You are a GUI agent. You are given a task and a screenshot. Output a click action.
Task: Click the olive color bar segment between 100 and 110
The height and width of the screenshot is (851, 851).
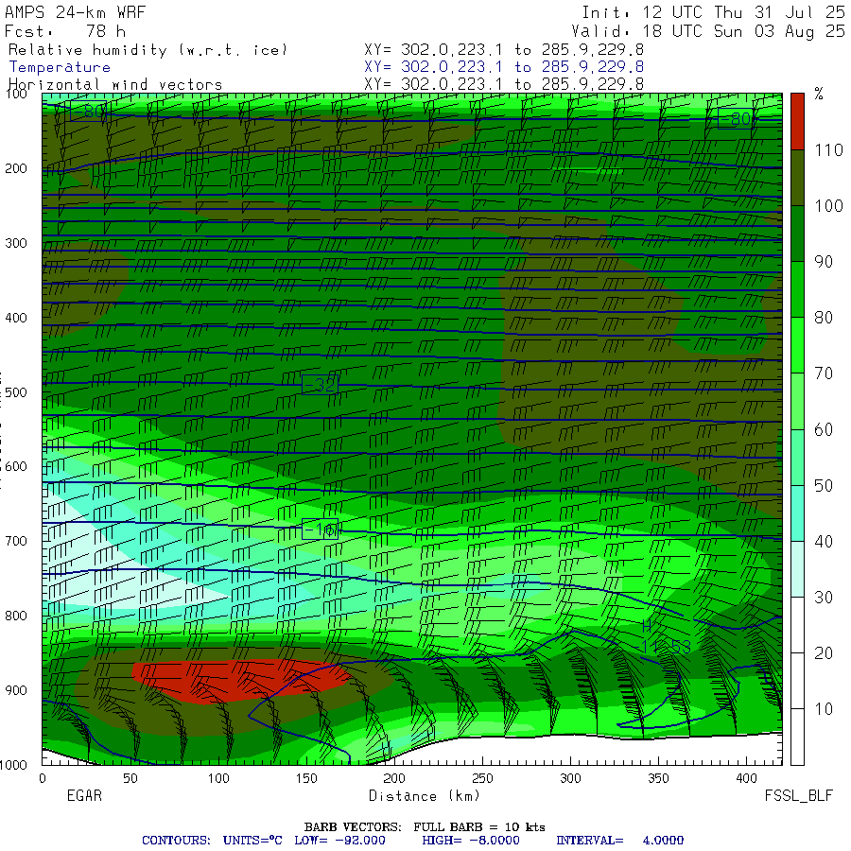coord(797,178)
